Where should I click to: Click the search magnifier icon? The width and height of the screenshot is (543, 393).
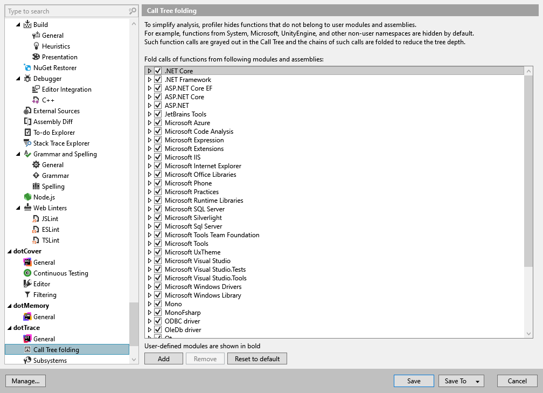point(133,11)
